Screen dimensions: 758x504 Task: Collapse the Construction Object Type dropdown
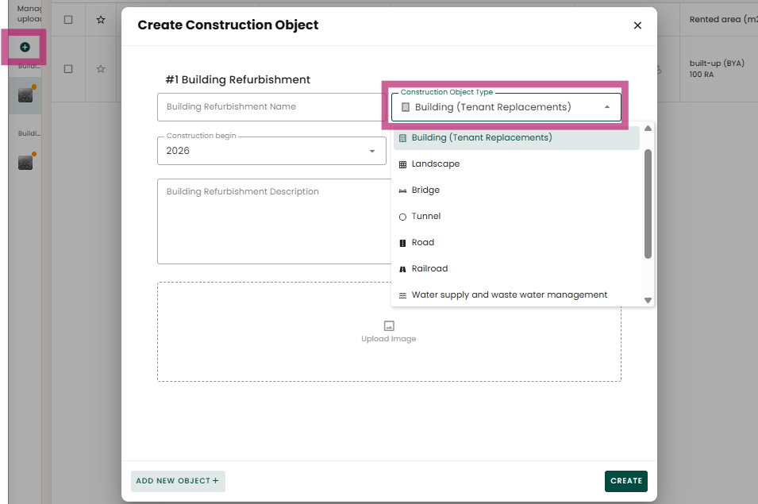pos(606,107)
